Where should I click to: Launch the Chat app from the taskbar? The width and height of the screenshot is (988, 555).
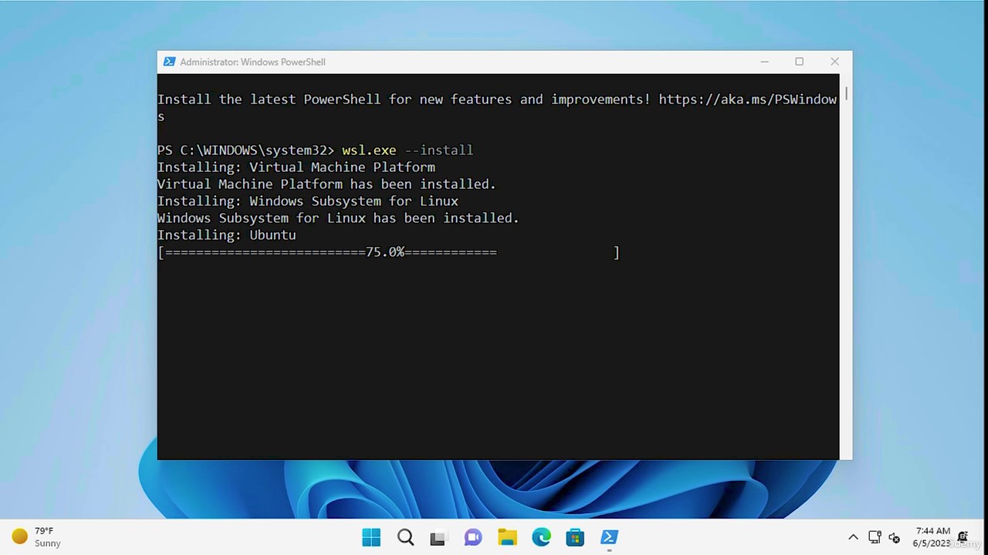coord(473,537)
